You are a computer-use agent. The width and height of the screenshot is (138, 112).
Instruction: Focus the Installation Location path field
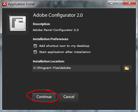coord(76,68)
